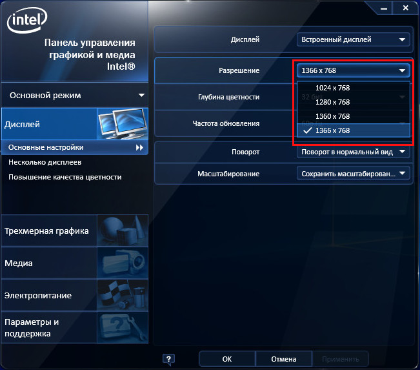Choose 1280 x 768 resolution
This screenshot has height=370, width=420.
point(354,102)
